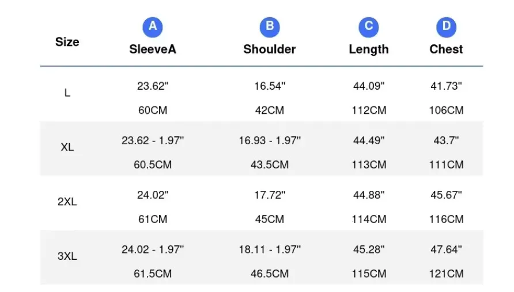This screenshot has height=292, width=514.
Task: Click the 121CM chest value for 3XL
Action: [446, 274]
